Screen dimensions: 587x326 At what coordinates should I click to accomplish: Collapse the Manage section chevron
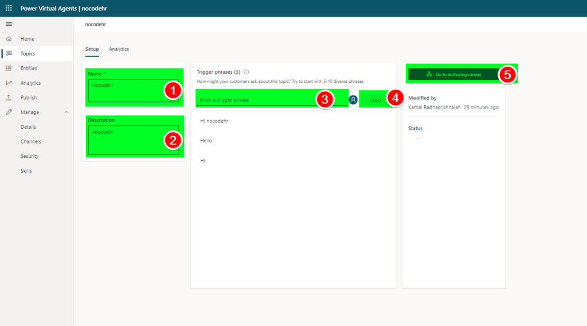(x=66, y=112)
